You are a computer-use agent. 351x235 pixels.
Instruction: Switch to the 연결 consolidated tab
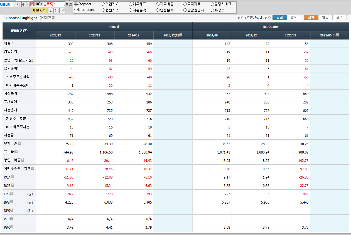tap(279, 17)
